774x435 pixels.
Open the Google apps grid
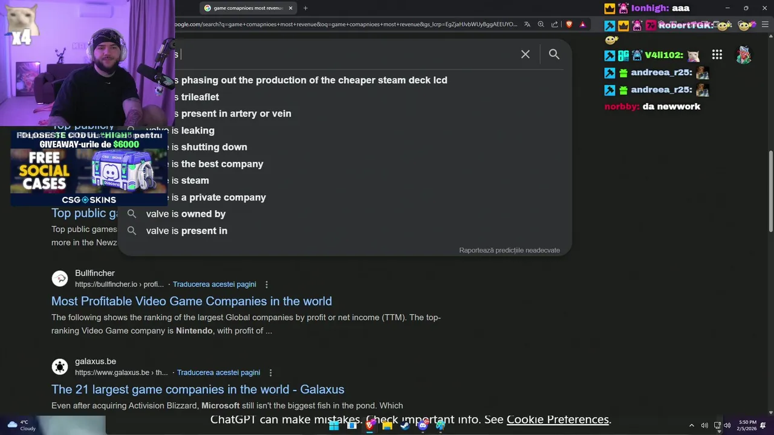point(717,55)
